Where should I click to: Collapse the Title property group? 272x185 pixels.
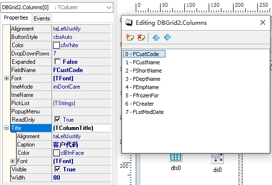tap(7, 128)
